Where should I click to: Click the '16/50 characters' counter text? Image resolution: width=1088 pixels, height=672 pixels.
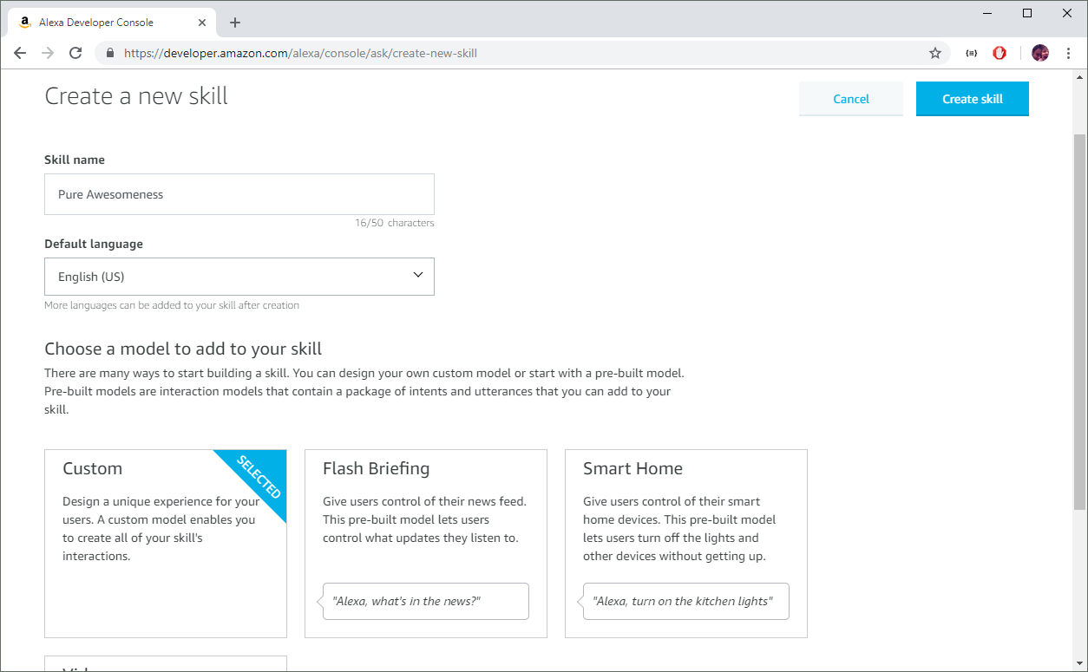pos(394,223)
